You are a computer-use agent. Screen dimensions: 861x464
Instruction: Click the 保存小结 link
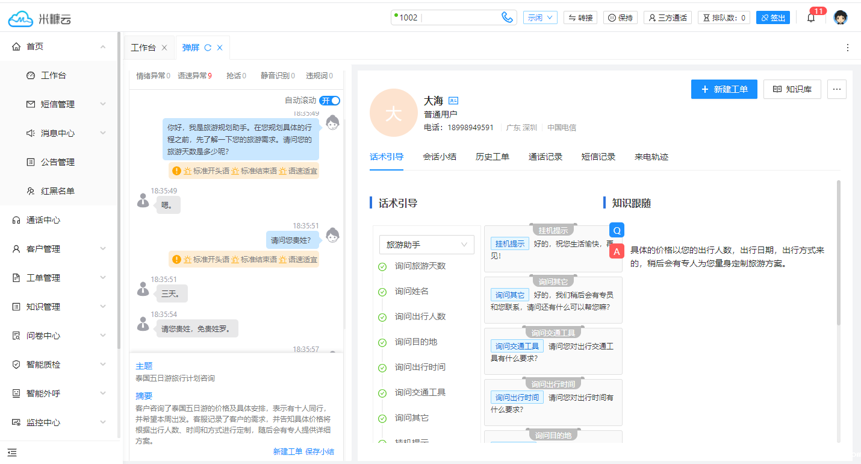(320, 451)
